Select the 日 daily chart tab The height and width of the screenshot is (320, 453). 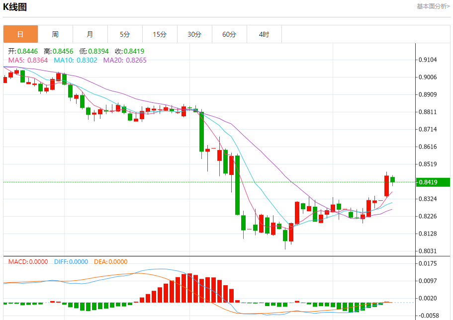click(x=20, y=34)
